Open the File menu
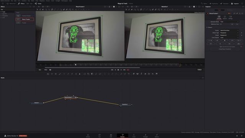Screen dimensions: 245x138 pyautogui.click(x=12, y=1)
